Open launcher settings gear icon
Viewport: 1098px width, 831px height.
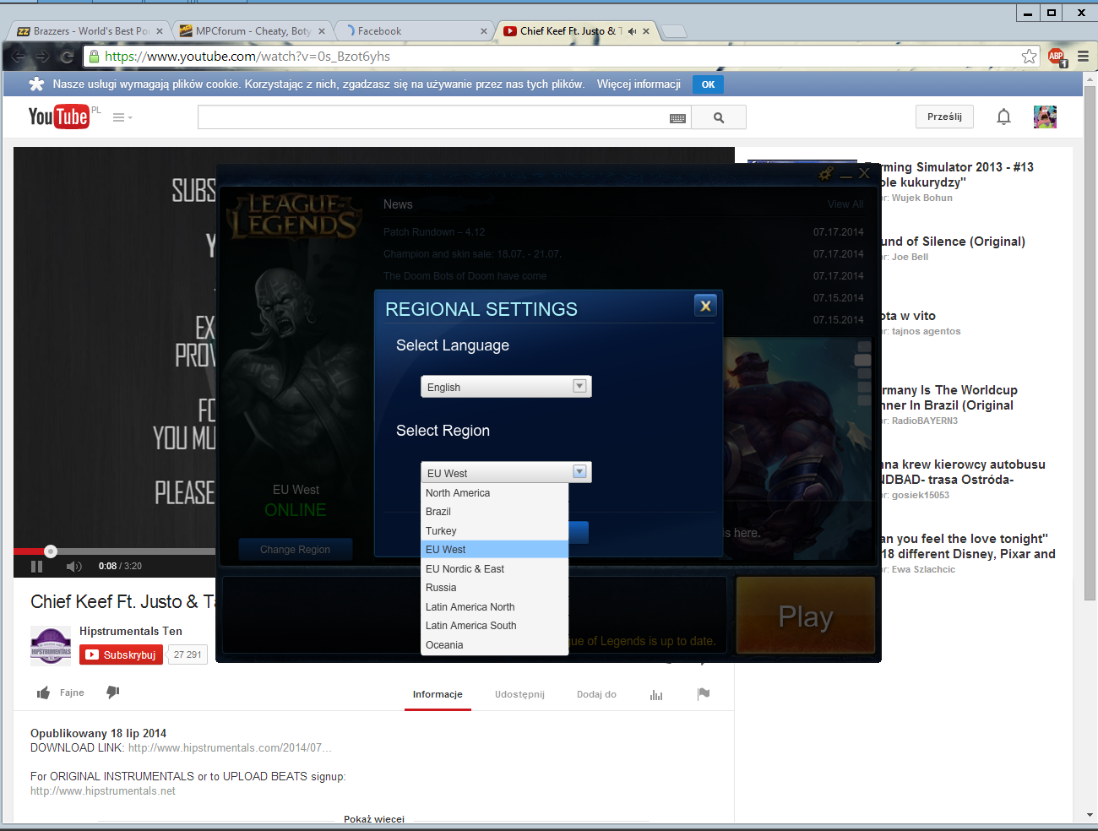click(x=826, y=173)
